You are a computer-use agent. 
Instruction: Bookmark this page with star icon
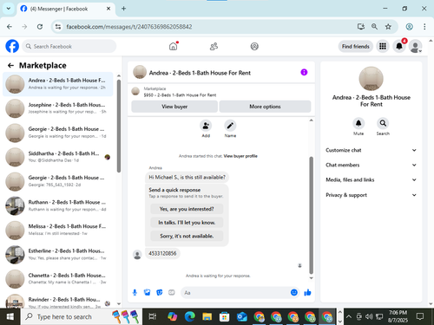tap(388, 27)
